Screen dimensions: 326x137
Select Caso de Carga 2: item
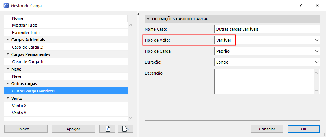click(x=66, y=47)
